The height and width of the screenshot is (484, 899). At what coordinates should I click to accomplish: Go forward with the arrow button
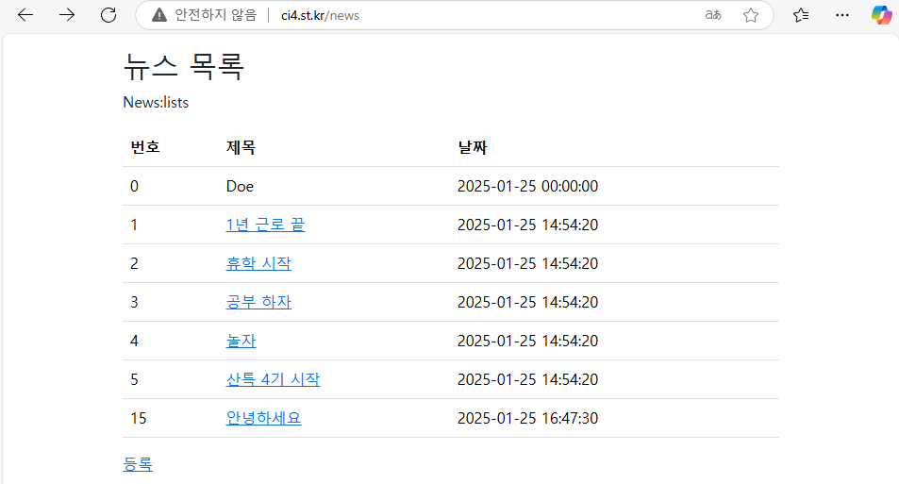tap(67, 15)
